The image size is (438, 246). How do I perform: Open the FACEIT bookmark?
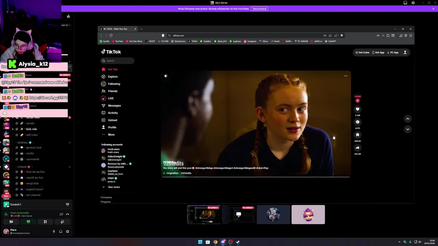point(151,41)
